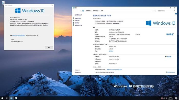Image resolution: width=179 pixels, height=100 pixels.
Task: Open the network tray icon
Action: point(162,98)
